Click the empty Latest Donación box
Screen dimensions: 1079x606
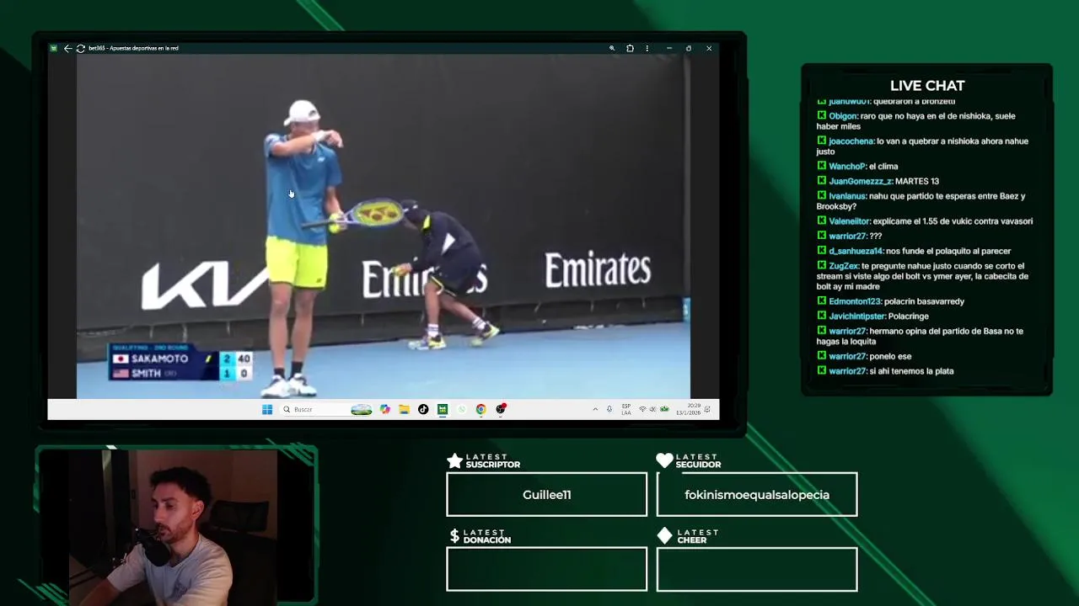click(546, 569)
